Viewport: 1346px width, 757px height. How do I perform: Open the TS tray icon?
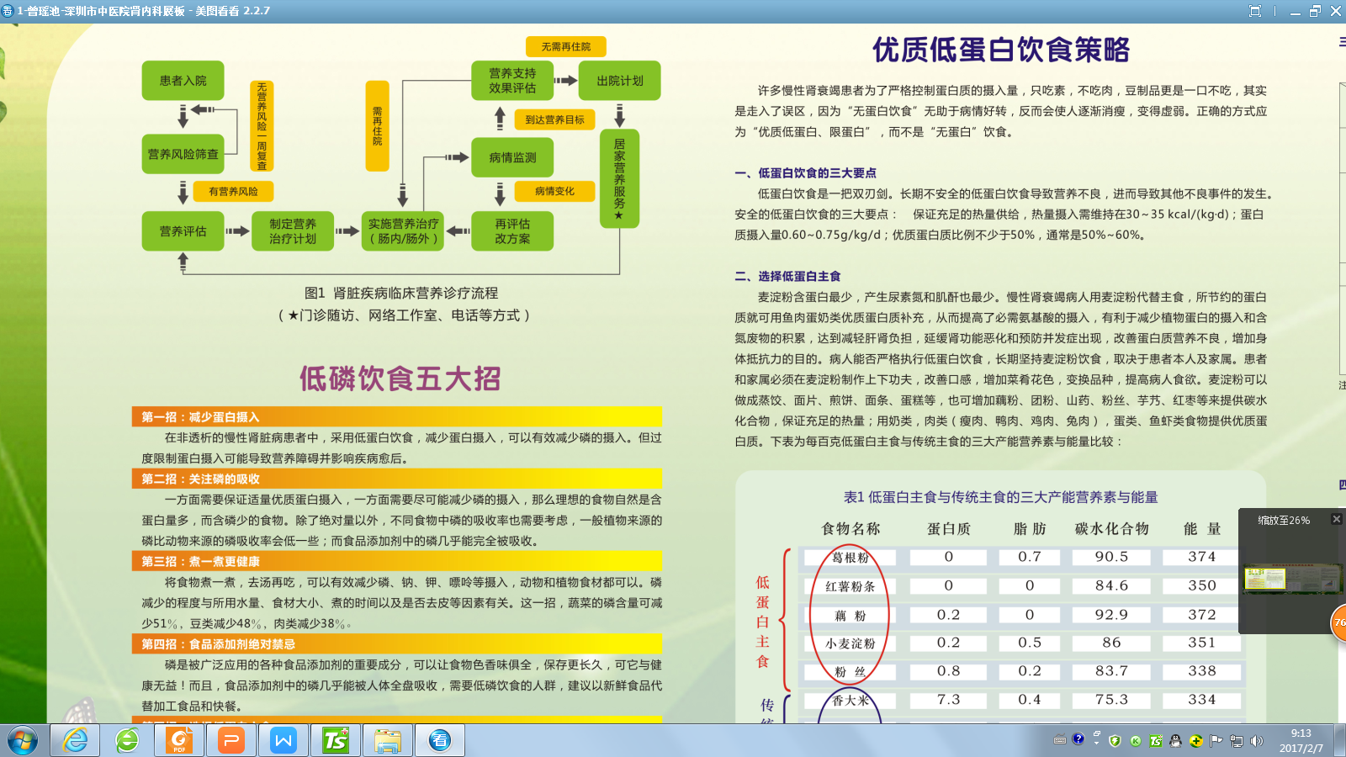pyautogui.click(x=1156, y=741)
